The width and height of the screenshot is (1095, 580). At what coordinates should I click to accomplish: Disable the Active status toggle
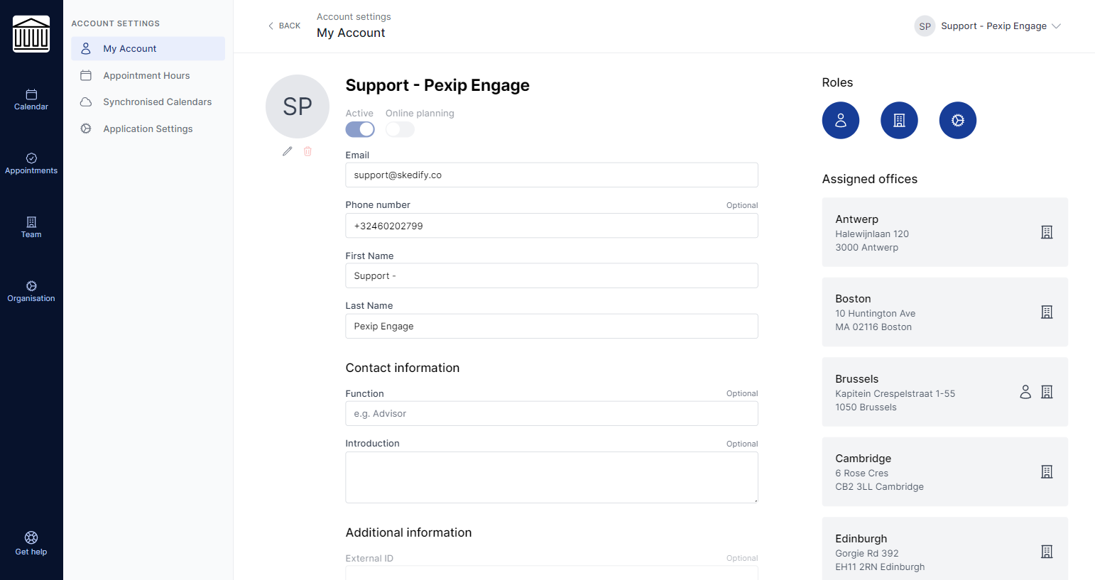[359, 129]
